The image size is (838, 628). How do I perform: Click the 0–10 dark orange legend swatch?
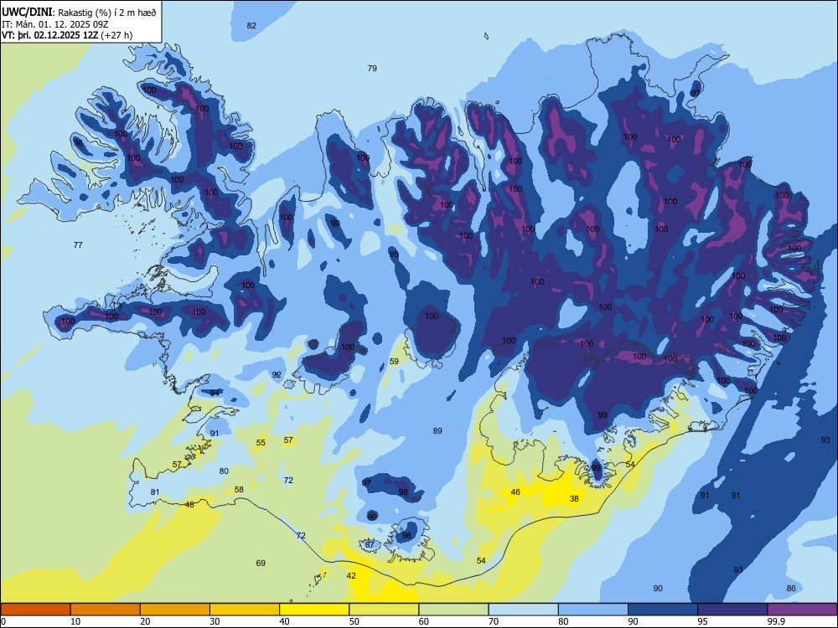[x=35, y=610]
